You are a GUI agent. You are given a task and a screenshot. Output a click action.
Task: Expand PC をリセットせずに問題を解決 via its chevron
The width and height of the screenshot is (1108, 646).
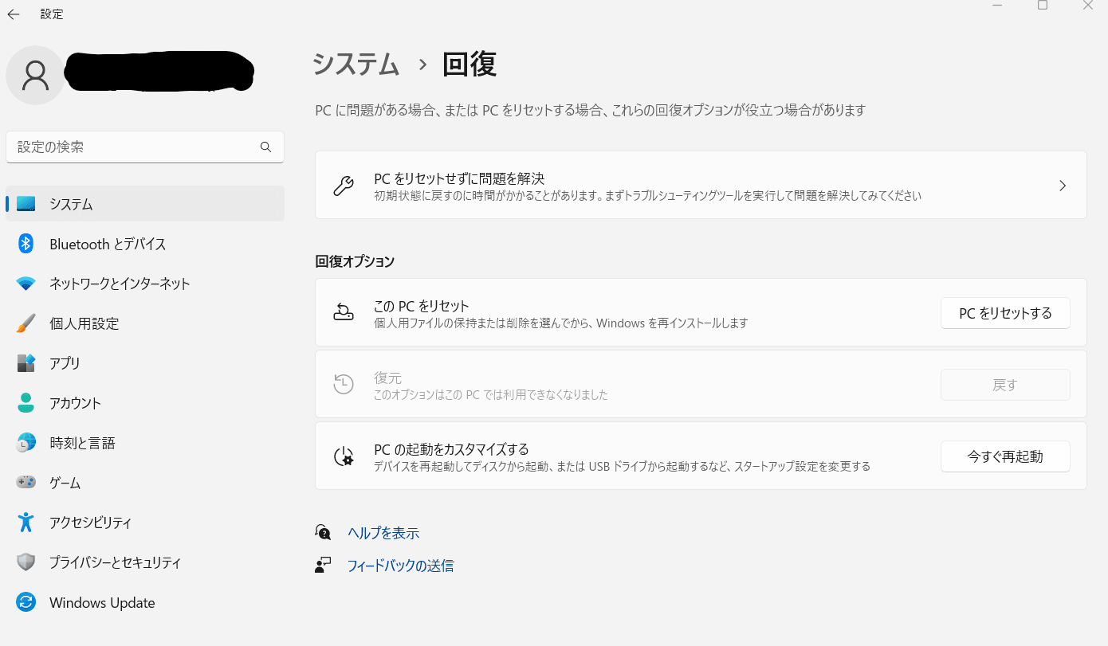1062,185
